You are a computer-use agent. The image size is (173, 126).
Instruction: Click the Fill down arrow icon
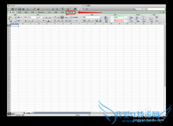click(16, 17)
